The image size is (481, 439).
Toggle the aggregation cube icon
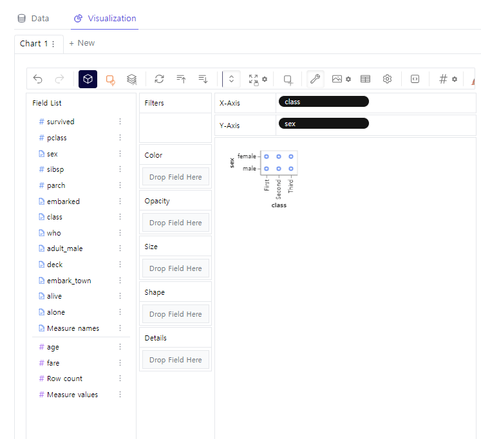tap(88, 79)
